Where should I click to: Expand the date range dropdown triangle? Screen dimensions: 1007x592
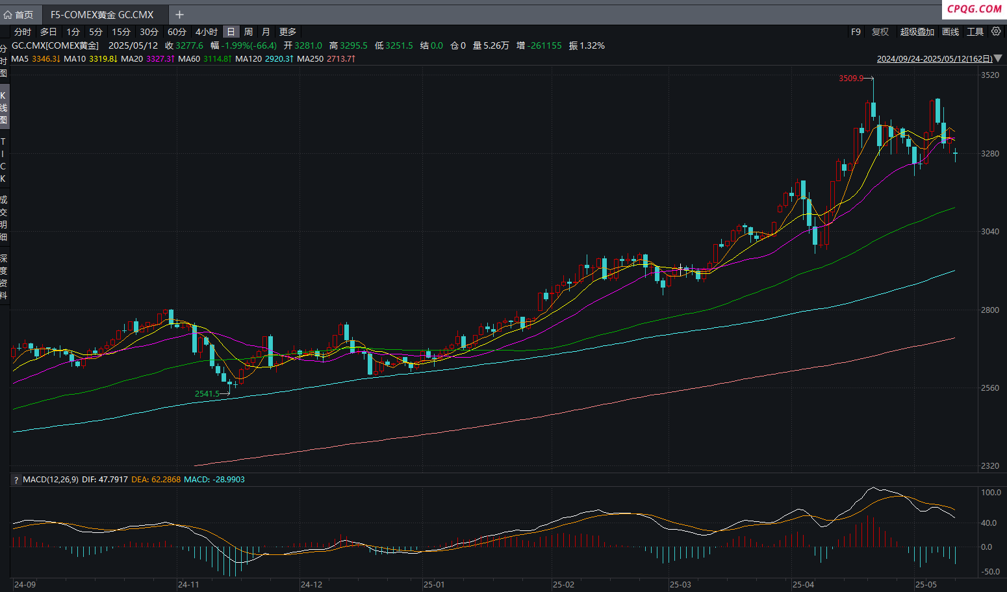click(998, 59)
